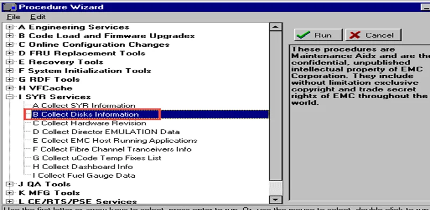
Task: Click the tree scrollbar down arrow
Action: [x=275, y=200]
